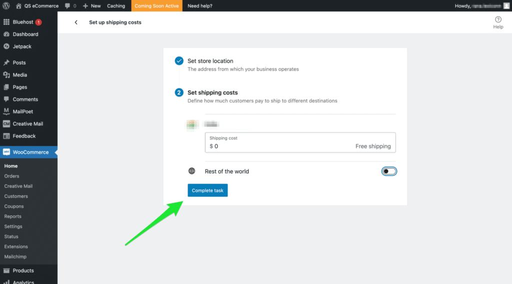Open Creative Mail under WooCommerce submenu
Viewport: 512px width, 284px height.
coord(18,186)
